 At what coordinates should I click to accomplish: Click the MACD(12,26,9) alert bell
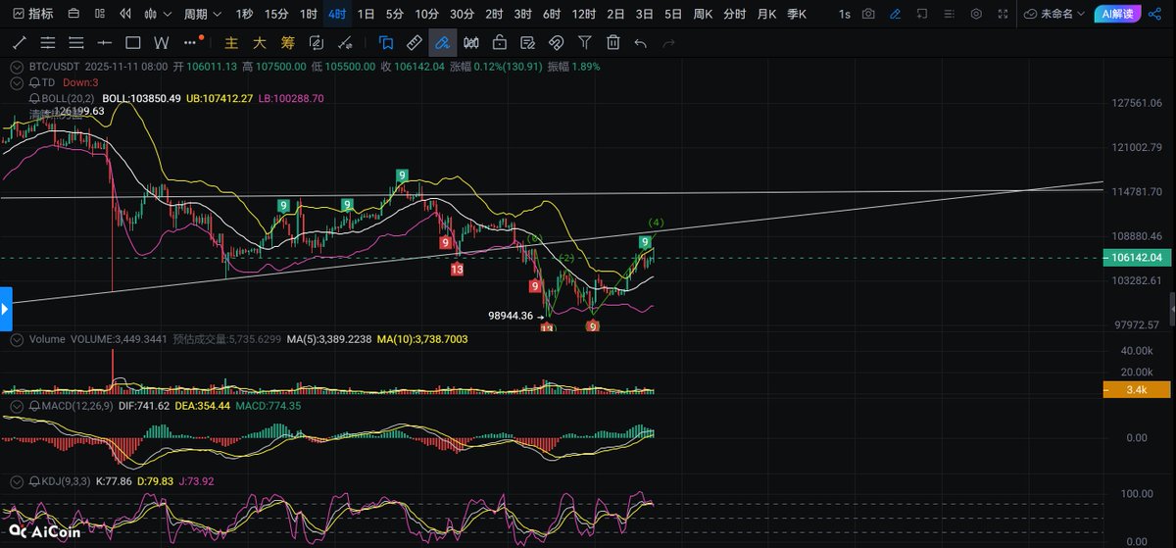click(34, 405)
